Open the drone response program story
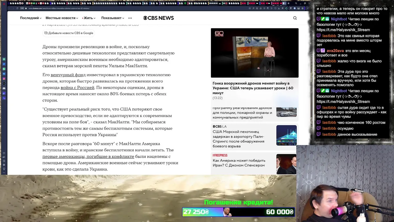Viewport: 394px width, 222px height. 242,113
